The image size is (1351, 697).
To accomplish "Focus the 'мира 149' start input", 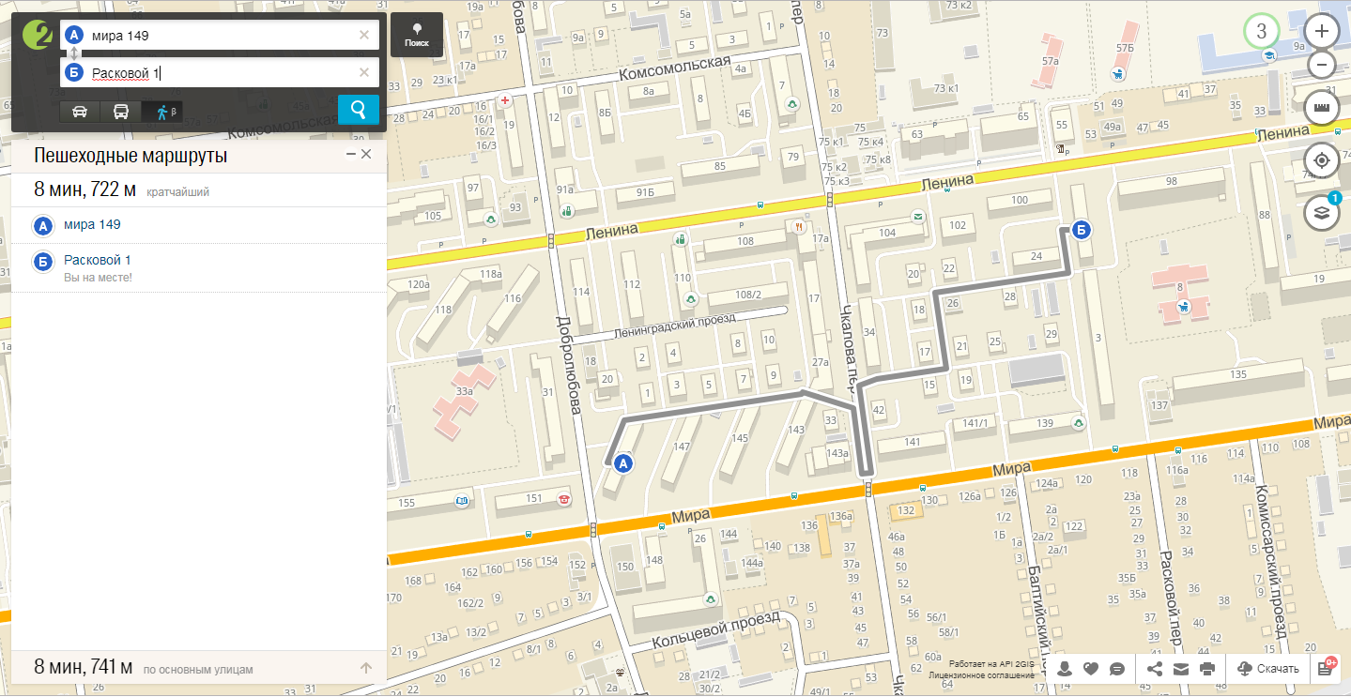I will (222, 36).
